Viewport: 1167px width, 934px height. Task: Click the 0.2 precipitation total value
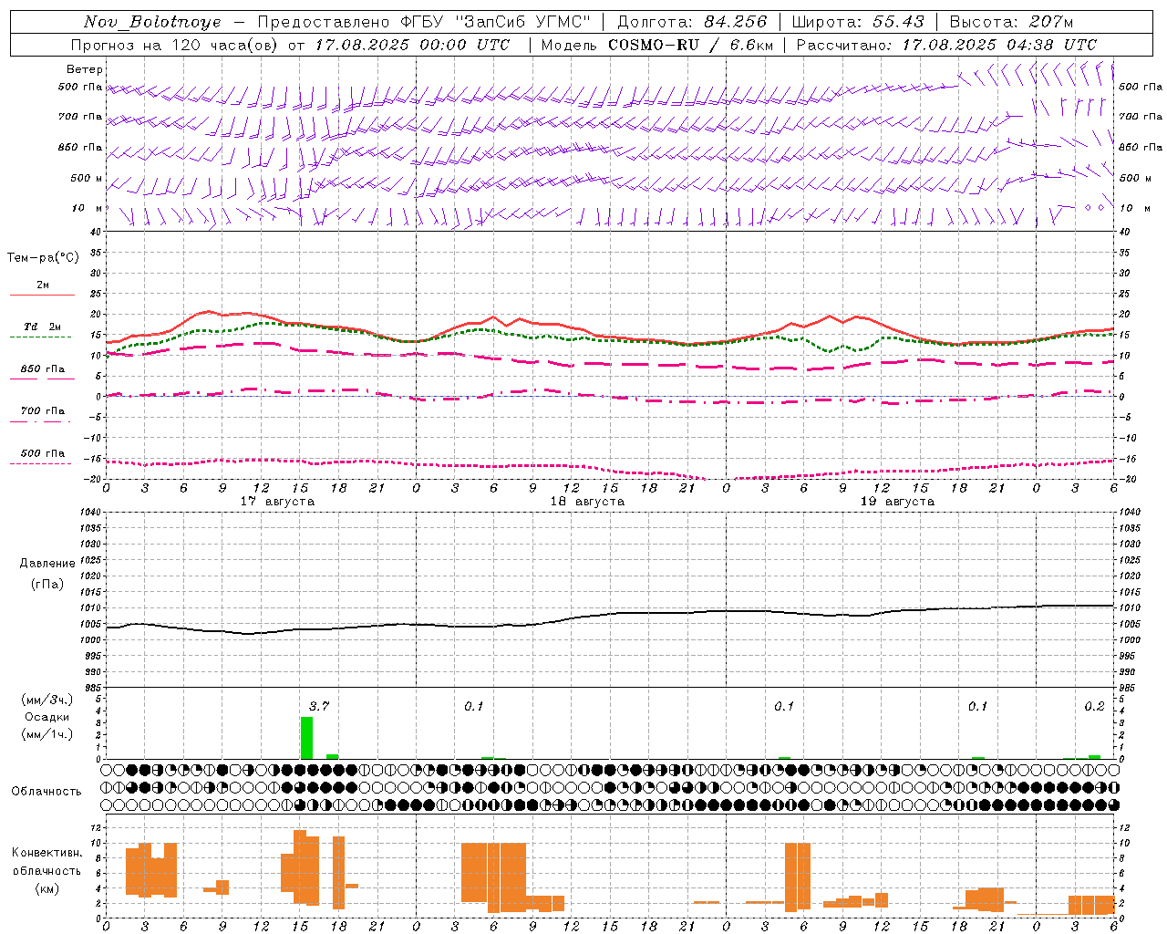point(1094,706)
